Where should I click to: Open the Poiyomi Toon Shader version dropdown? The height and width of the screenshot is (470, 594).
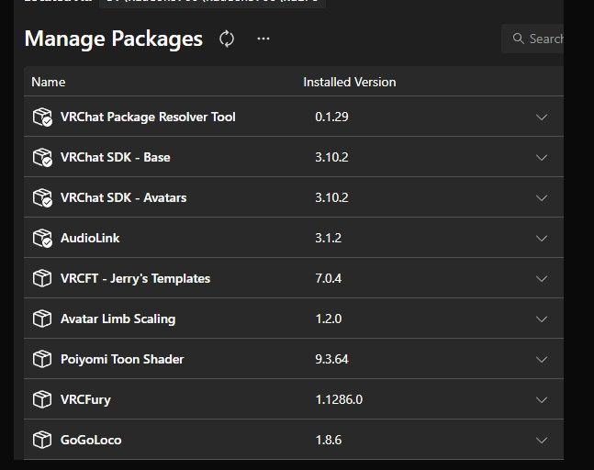542,360
